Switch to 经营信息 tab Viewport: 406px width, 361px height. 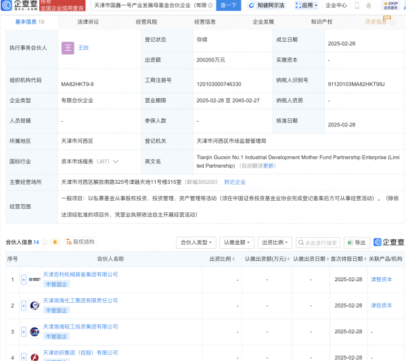click(205, 22)
